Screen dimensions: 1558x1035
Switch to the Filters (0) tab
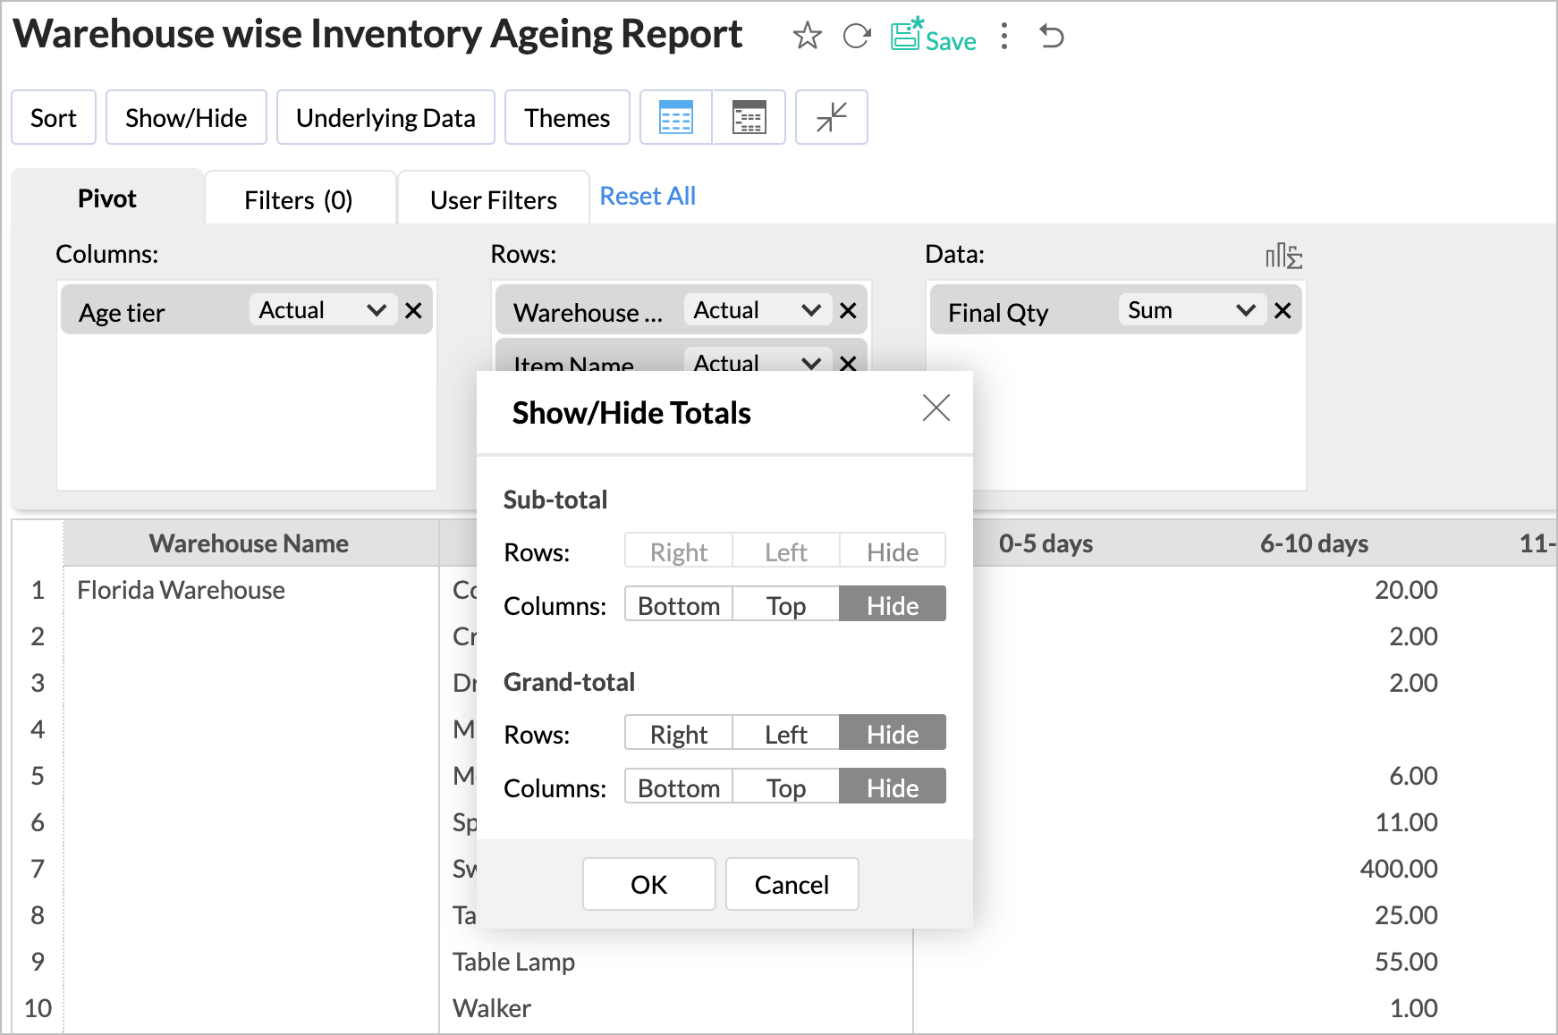click(x=300, y=198)
